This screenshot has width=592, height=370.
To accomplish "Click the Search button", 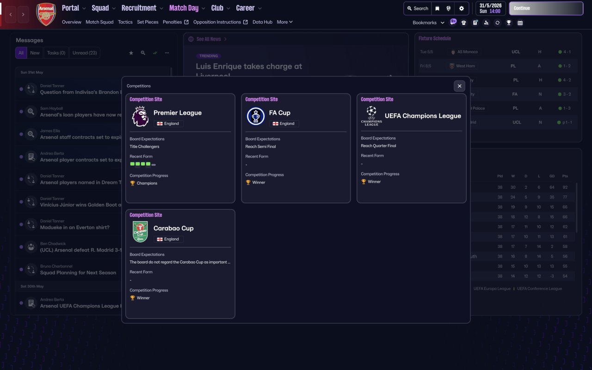I will [x=418, y=8].
